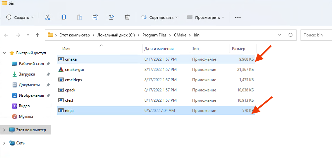Viewport: 332px width, 158px height.
Task: Navigate to Program Files breadcrumb
Action: point(154,35)
